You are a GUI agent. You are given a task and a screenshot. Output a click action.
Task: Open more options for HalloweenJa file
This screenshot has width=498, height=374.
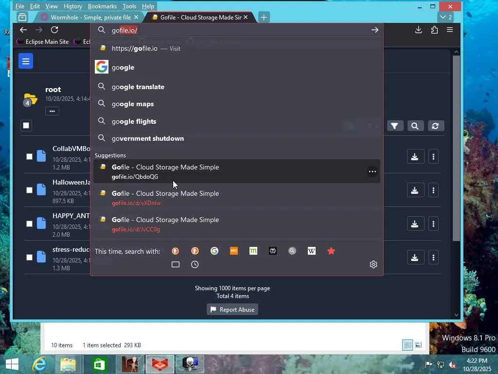(433, 190)
